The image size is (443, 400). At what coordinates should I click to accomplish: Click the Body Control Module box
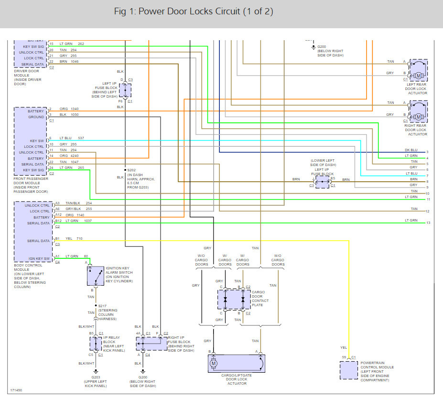tap(33, 232)
